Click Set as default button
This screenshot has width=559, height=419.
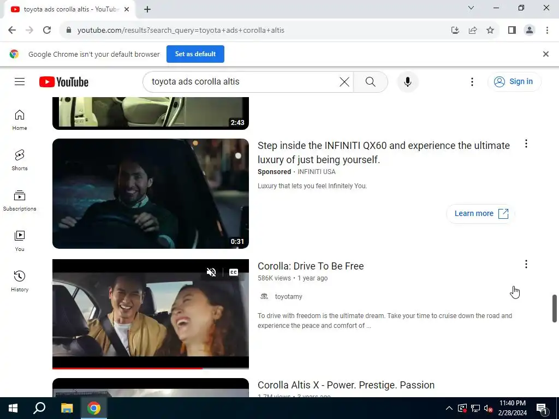tap(195, 54)
